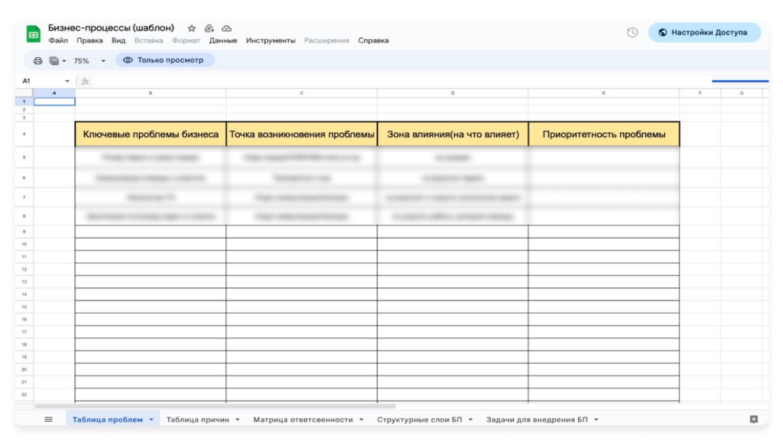The height and width of the screenshot is (442, 783).
Task: Select column B header
Action: (x=150, y=93)
